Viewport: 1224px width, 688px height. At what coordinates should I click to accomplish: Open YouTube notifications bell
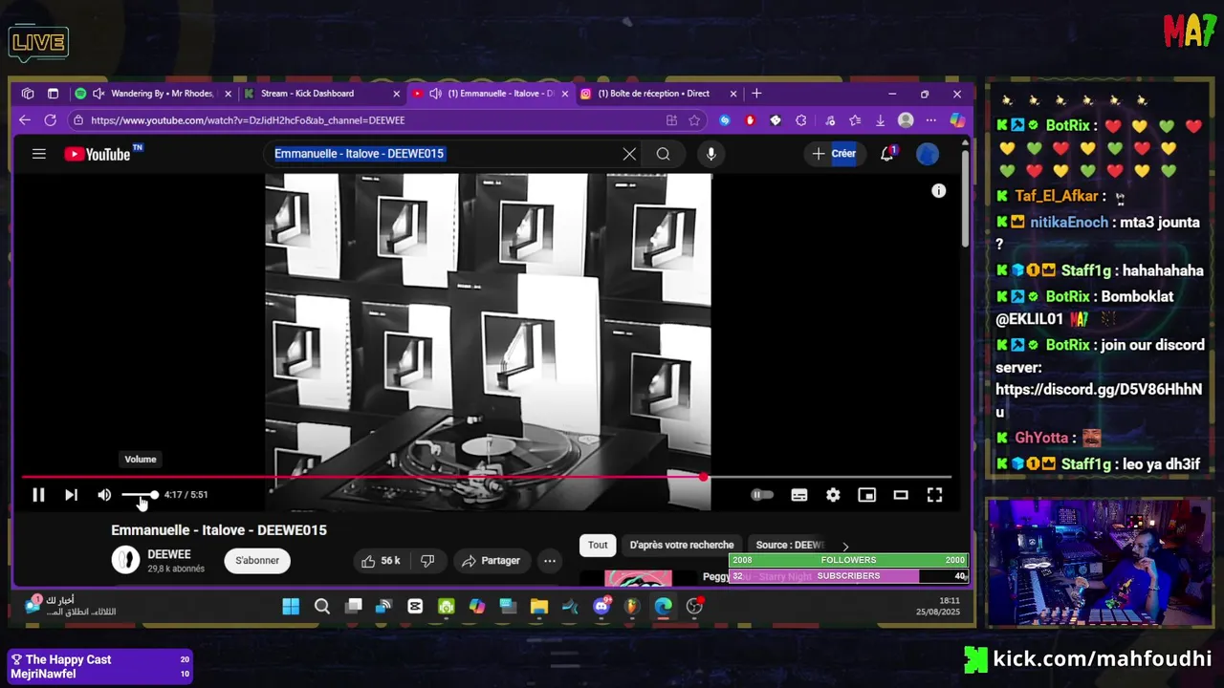tap(887, 154)
